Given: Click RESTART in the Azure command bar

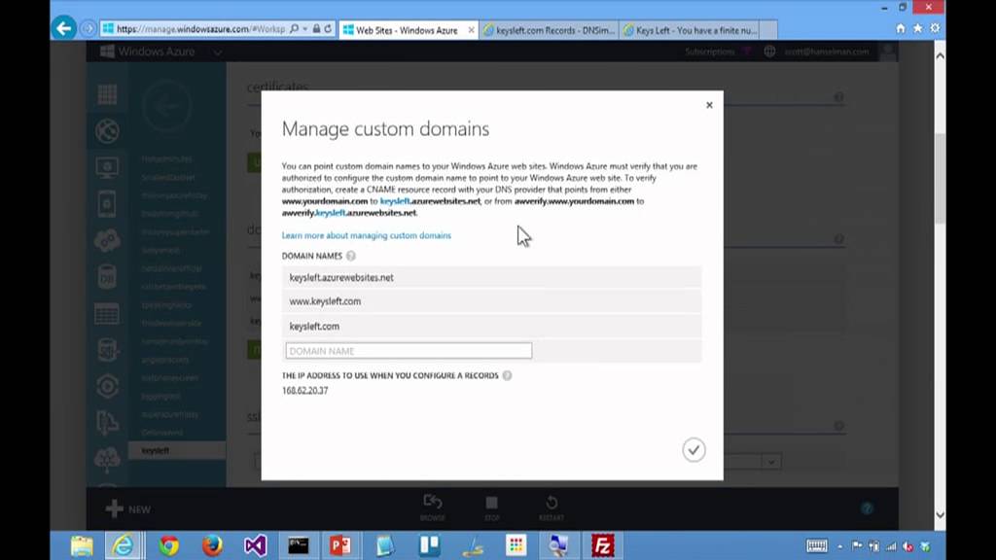Looking at the screenshot, I should (551, 508).
